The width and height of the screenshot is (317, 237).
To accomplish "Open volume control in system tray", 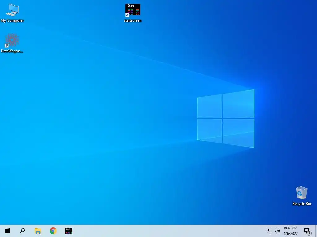I will pos(277,231).
